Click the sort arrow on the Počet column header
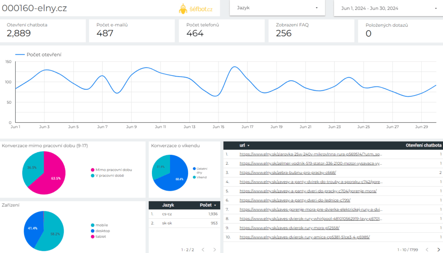This screenshot has width=443, height=253. click(216, 205)
